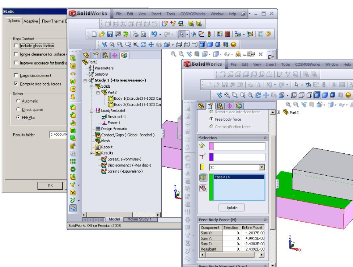Click the pink color swatch in the Selection panel
353x267 pixels.
[211, 146]
